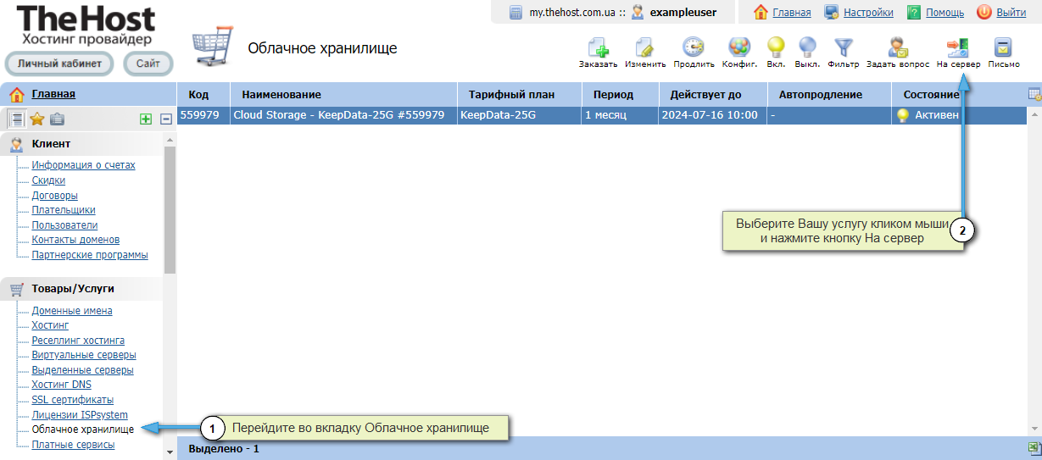1042x460 pixels.
Task: Click the briefcase icon in sidebar toolbar
Action: 58,119
